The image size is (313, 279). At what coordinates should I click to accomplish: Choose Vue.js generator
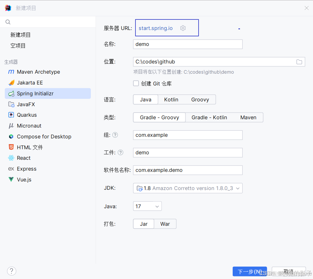pyautogui.click(x=48, y=179)
